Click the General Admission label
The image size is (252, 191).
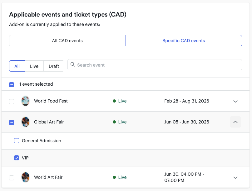point(42,141)
